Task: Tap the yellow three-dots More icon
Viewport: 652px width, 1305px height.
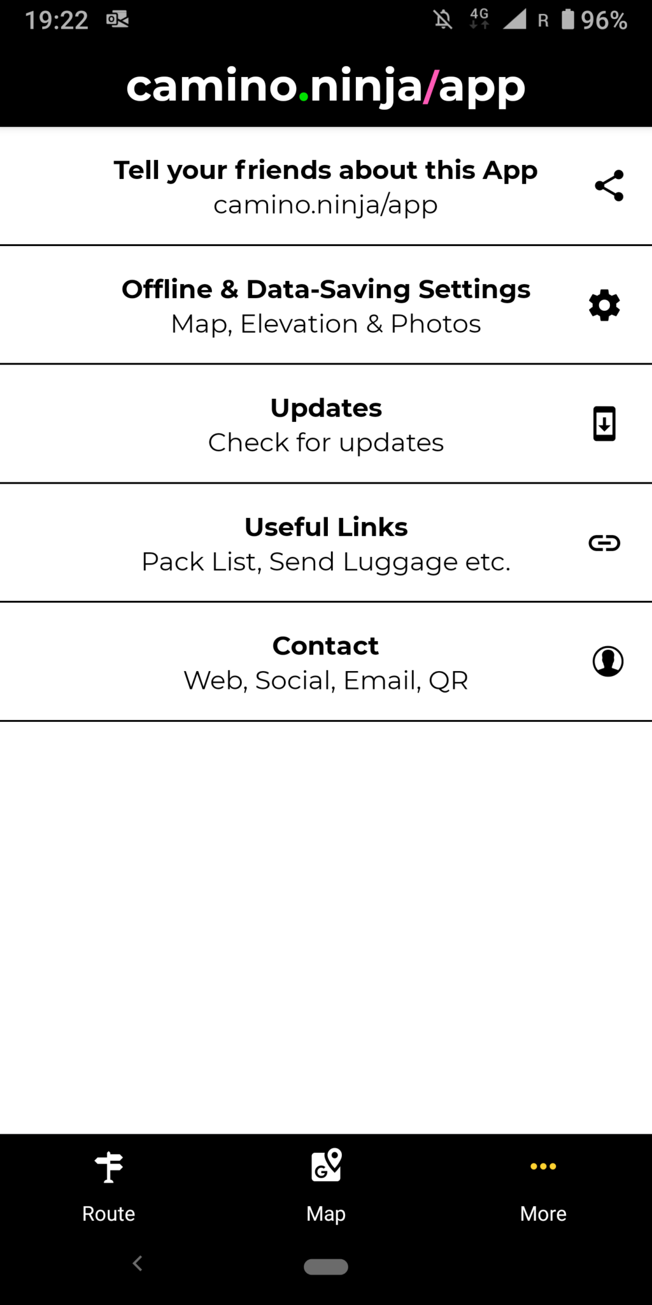Action: [543, 1166]
